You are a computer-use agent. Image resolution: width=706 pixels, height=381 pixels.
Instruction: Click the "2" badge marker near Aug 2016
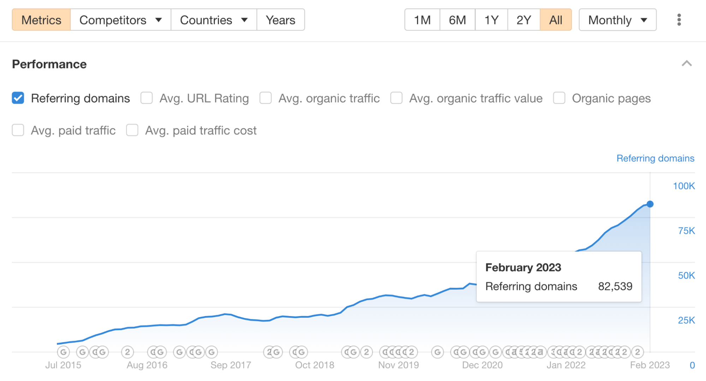[127, 352]
